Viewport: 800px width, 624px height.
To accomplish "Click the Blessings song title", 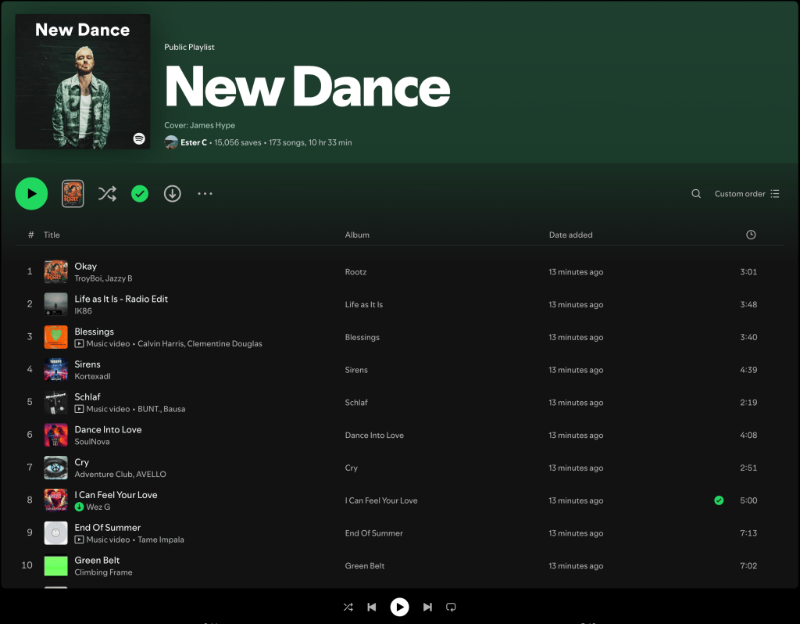I will (x=94, y=332).
